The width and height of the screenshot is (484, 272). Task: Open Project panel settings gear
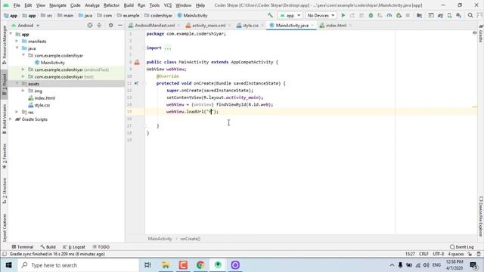pyautogui.click(x=110, y=25)
